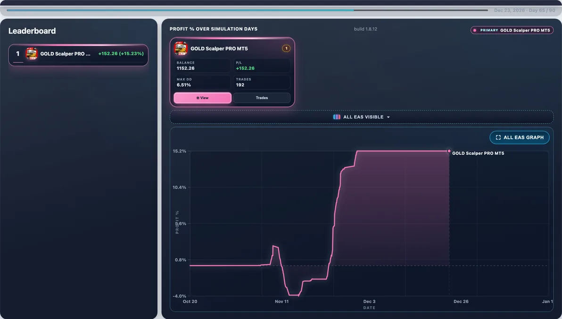Click the PRIMARY GOLD Scalper PRO MT5 pill
Image resolution: width=562 pixels, height=319 pixels.
[x=512, y=30]
